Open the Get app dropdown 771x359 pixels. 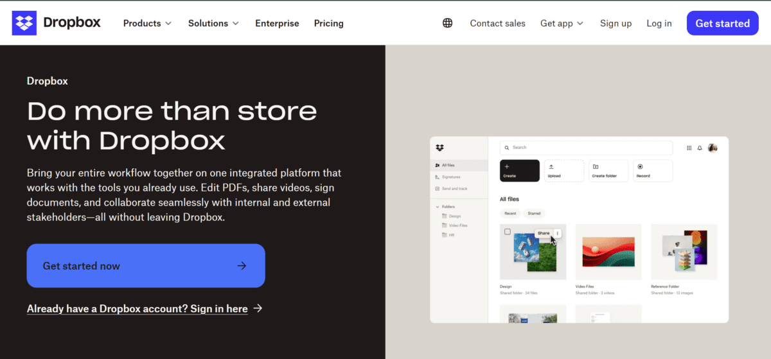(562, 23)
